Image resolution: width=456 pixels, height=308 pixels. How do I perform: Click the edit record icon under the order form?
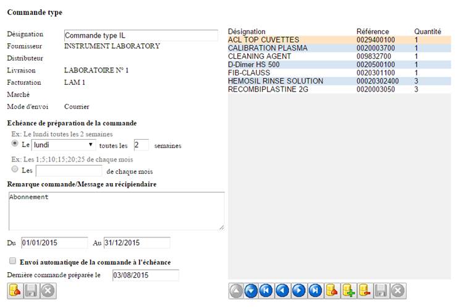pyautogui.click(x=15, y=291)
